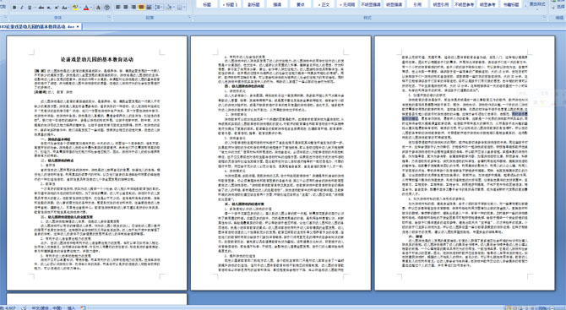Click the first page thumbnail titled 论游戏

click(97, 163)
